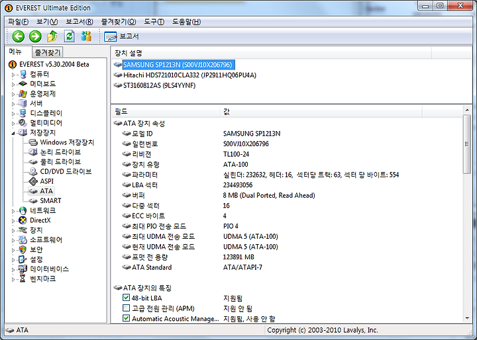The width and height of the screenshot is (477, 340).
Task: Select the 디스플레이 monitor icon
Action: [23, 113]
